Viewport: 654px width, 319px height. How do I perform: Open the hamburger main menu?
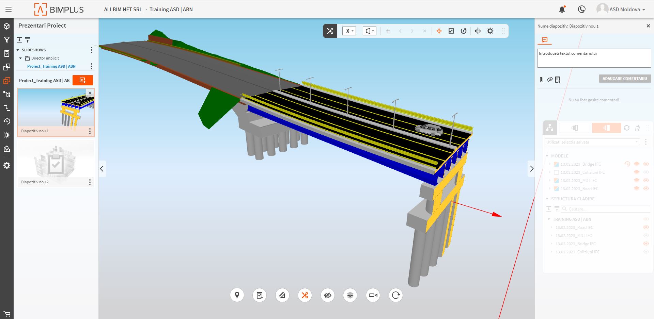click(x=9, y=10)
